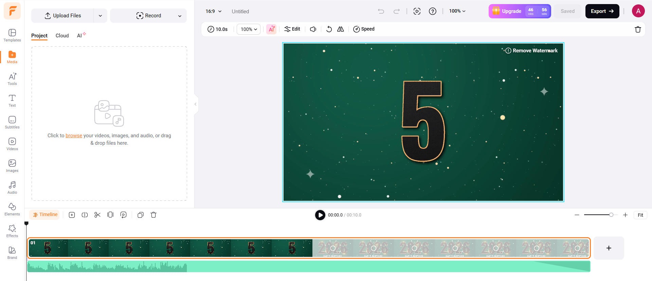
Task: Toggle the Timeline view button
Action: click(45, 215)
